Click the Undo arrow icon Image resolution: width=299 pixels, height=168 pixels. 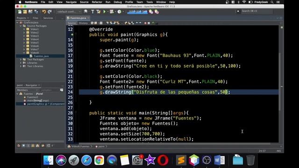point(44,12)
